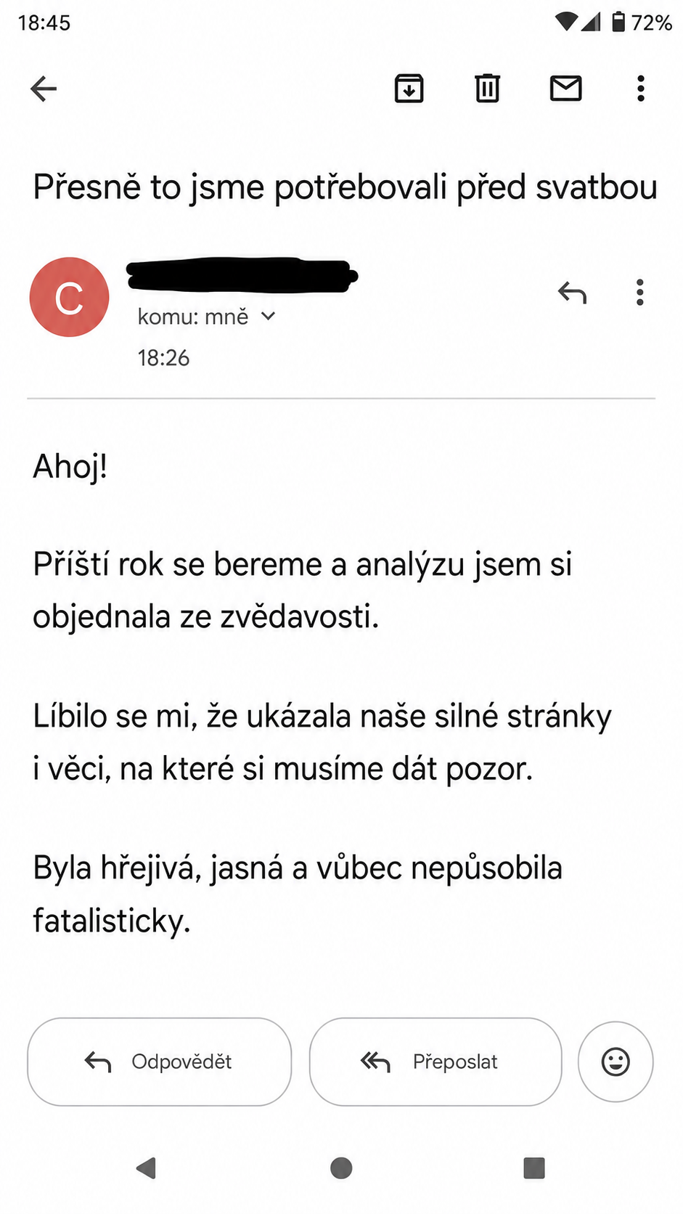This screenshot has height=1214, width=683.
Task: Add an emoji reaction with smiley button
Action: click(615, 1062)
